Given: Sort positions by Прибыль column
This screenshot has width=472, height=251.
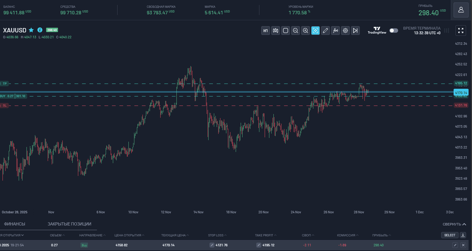Looking at the screenshot, I should point(381,235).
